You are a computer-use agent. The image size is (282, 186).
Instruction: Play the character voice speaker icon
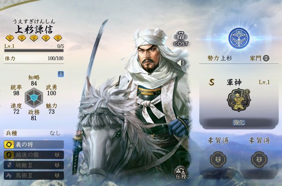click(181, 63)
